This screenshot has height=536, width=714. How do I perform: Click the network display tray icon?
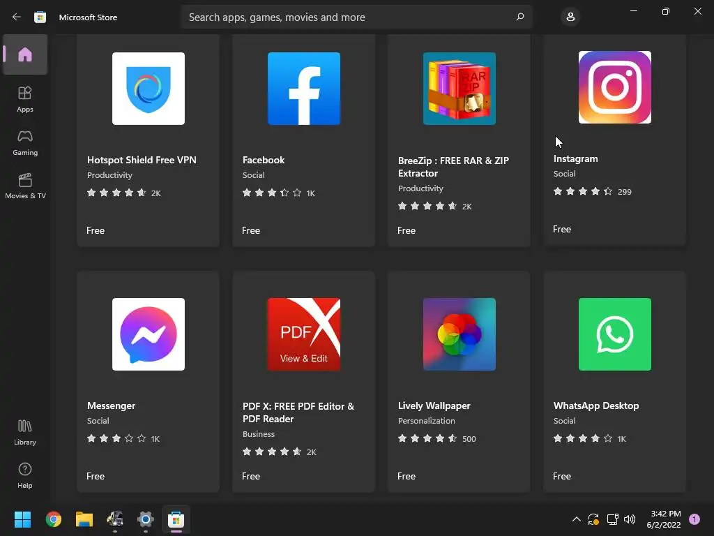tap(612, 519)
